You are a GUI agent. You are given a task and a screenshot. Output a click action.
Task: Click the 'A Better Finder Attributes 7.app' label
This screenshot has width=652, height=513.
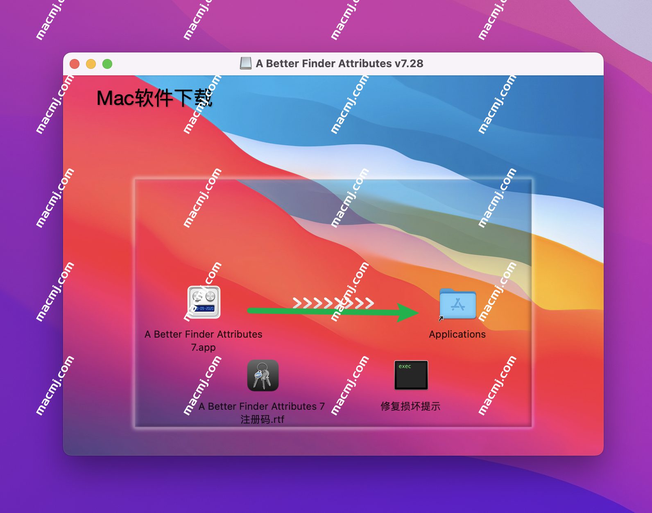[x=204, y=340]
